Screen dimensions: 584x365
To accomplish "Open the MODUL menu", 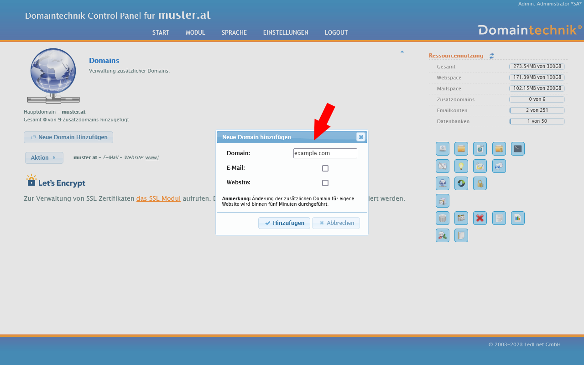I will (195, 32).
